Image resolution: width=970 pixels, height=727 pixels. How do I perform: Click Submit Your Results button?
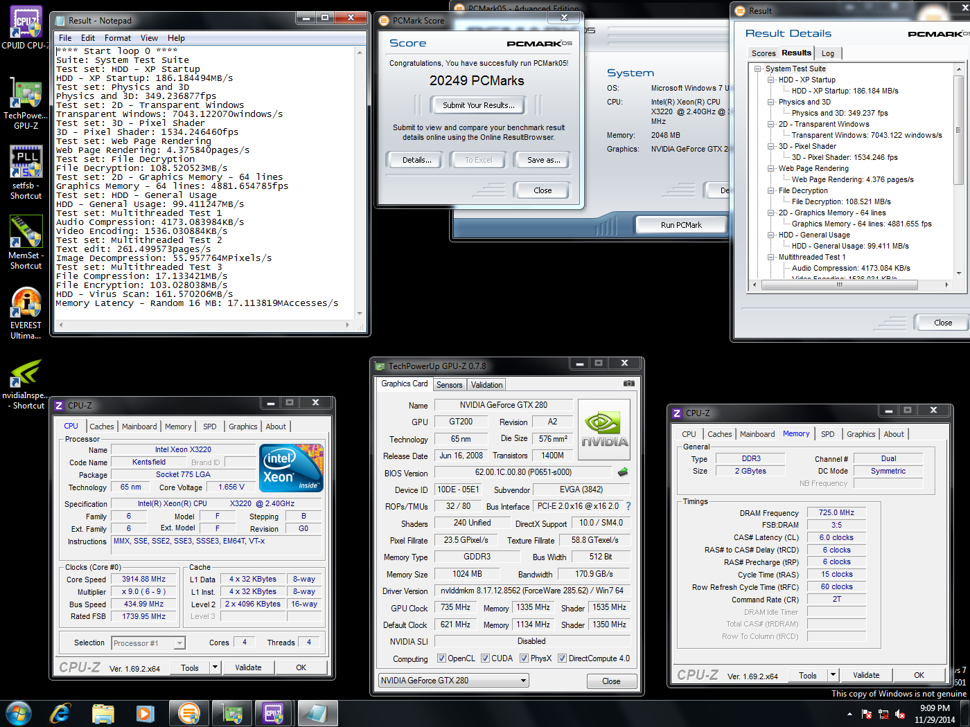479,105
